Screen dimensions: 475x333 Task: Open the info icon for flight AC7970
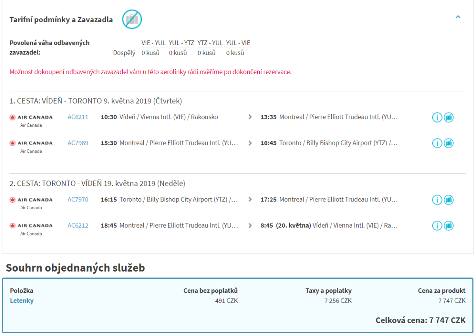pyautogui.click(x=437, y=200)
